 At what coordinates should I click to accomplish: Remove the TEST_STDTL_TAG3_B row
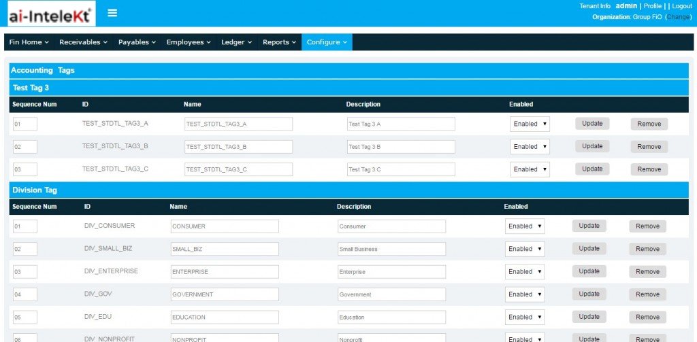pos(649,147)
